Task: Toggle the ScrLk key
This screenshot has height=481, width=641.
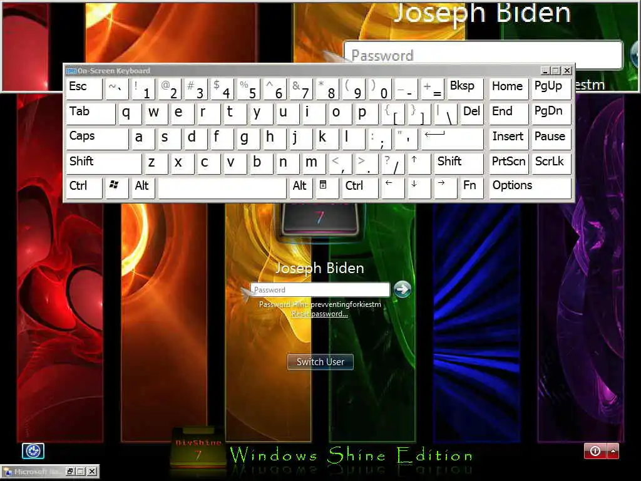Action: click(552, 163)
